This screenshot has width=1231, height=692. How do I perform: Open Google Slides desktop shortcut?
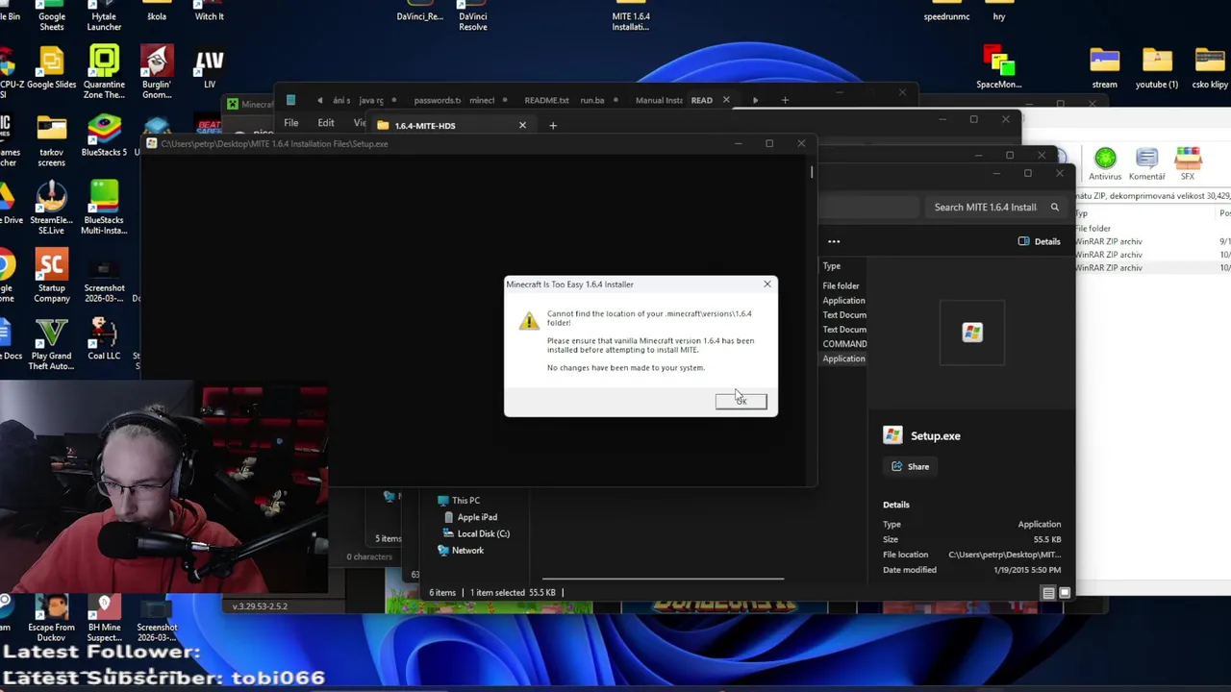(52, 69)
